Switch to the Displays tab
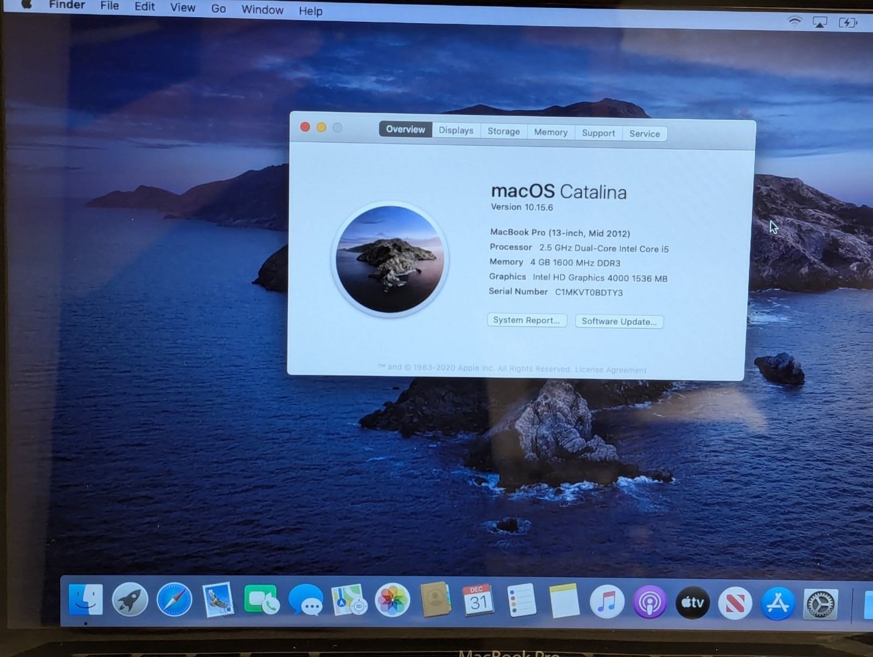This screenshot has height=657, width=873. coord(456,131)
